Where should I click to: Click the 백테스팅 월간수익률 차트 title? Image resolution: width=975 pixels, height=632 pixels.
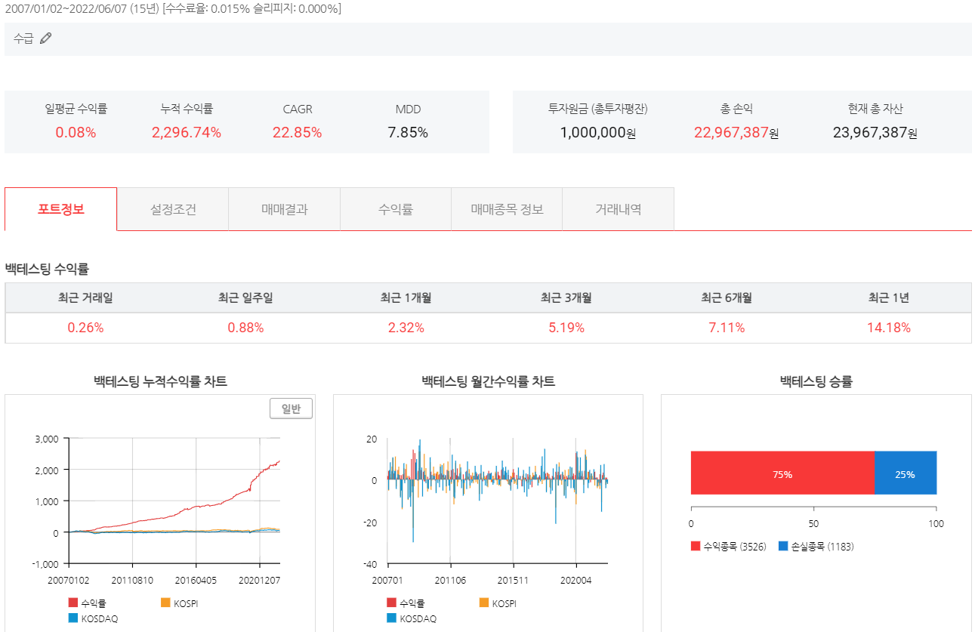[x=488, y=382]
